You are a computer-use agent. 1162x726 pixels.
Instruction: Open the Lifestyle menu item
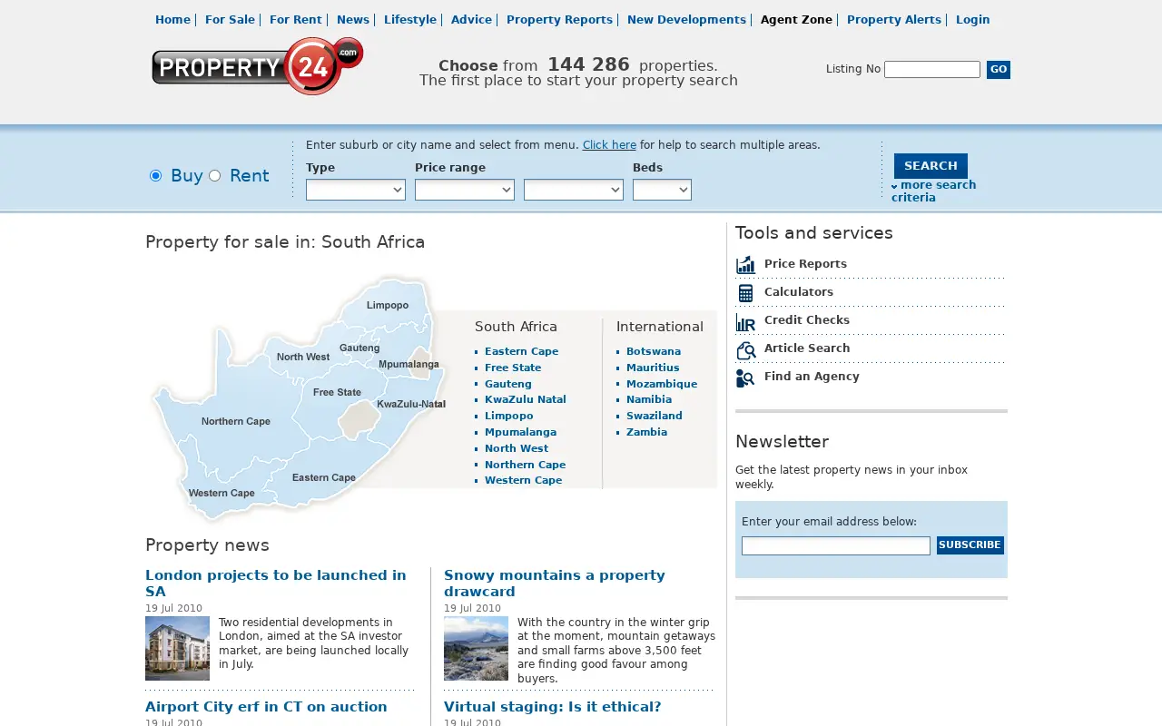pyautogui.click(x=410, y=19)
